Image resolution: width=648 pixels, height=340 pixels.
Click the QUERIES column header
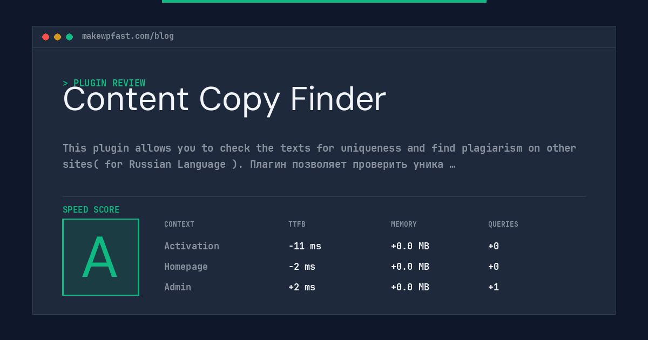[503, 225]
